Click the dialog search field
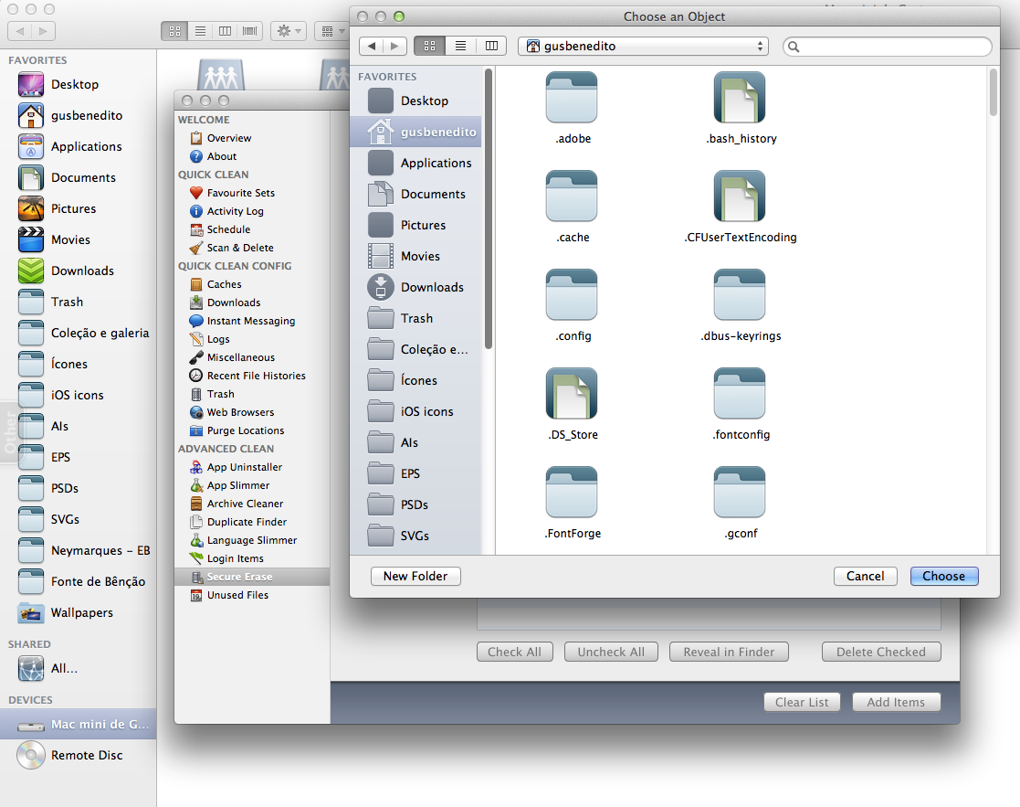The height and width of the screenshot is (807, 1020). point(888,47)
